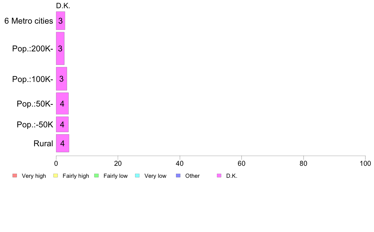This screenshot has height=232, width=374.
Task: Click the 6 Metro cities category label
Action: coord(29,21)
